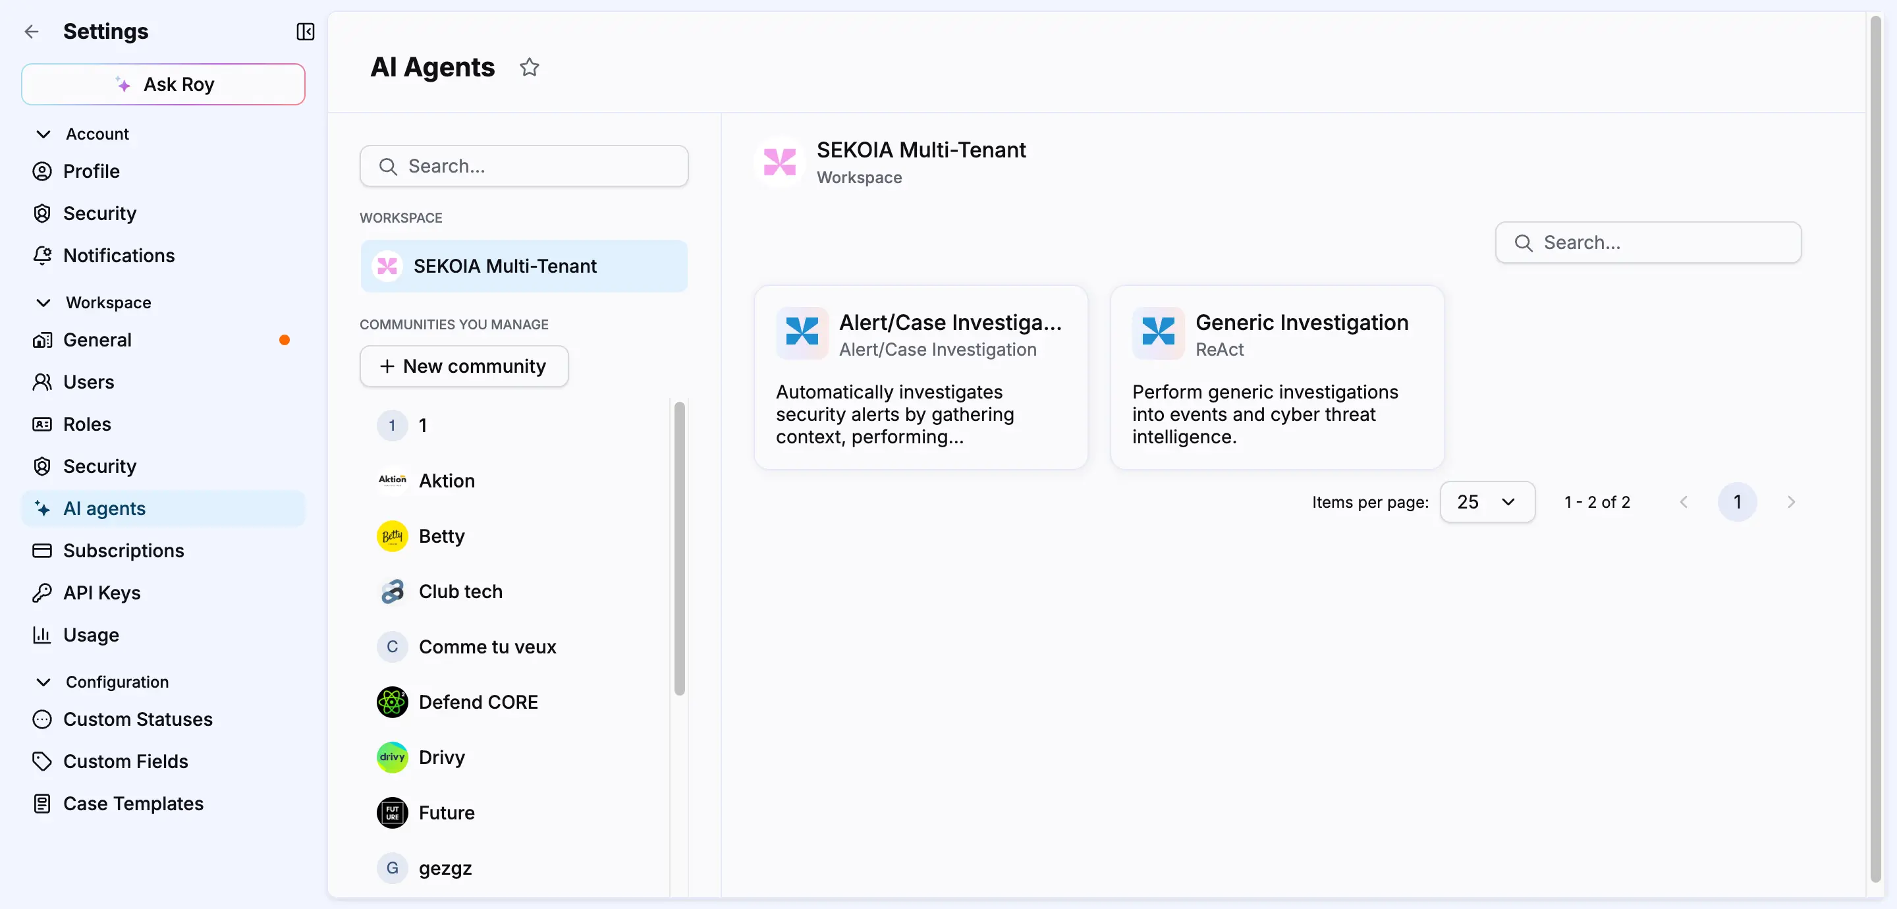This screenshot has width=1897, height=909.
Task: Collapse the settings sidebar panel
Action: [305, 32]
